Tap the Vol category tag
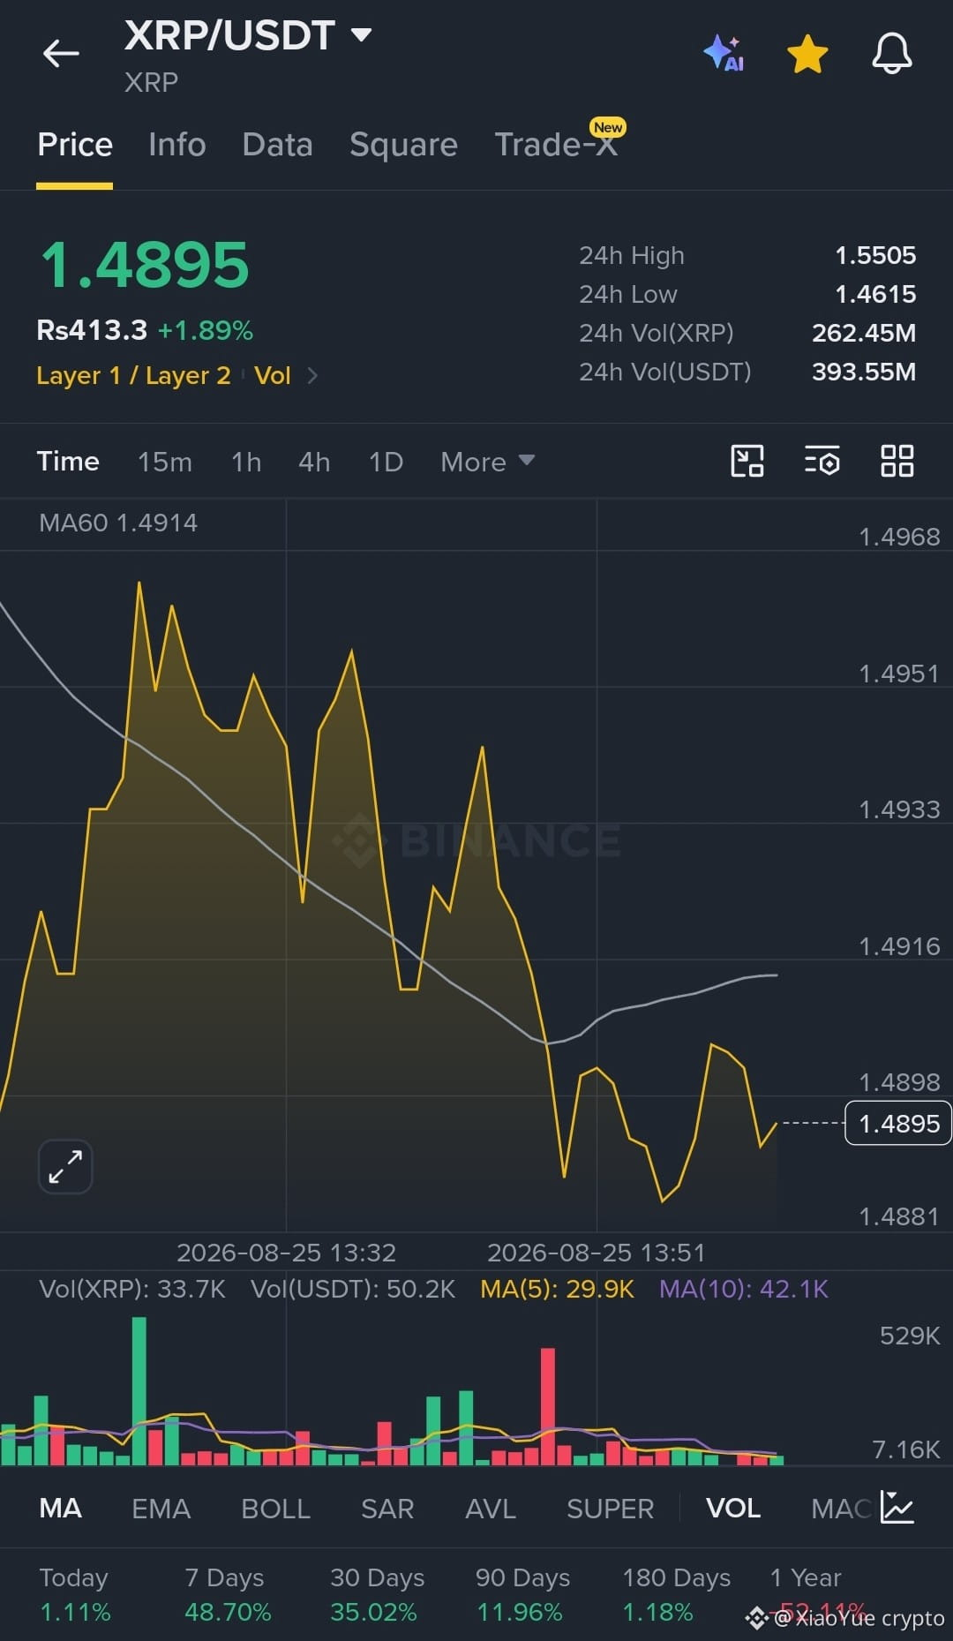Viewport: 953px width, 1641px height. [x=273, y=376]
